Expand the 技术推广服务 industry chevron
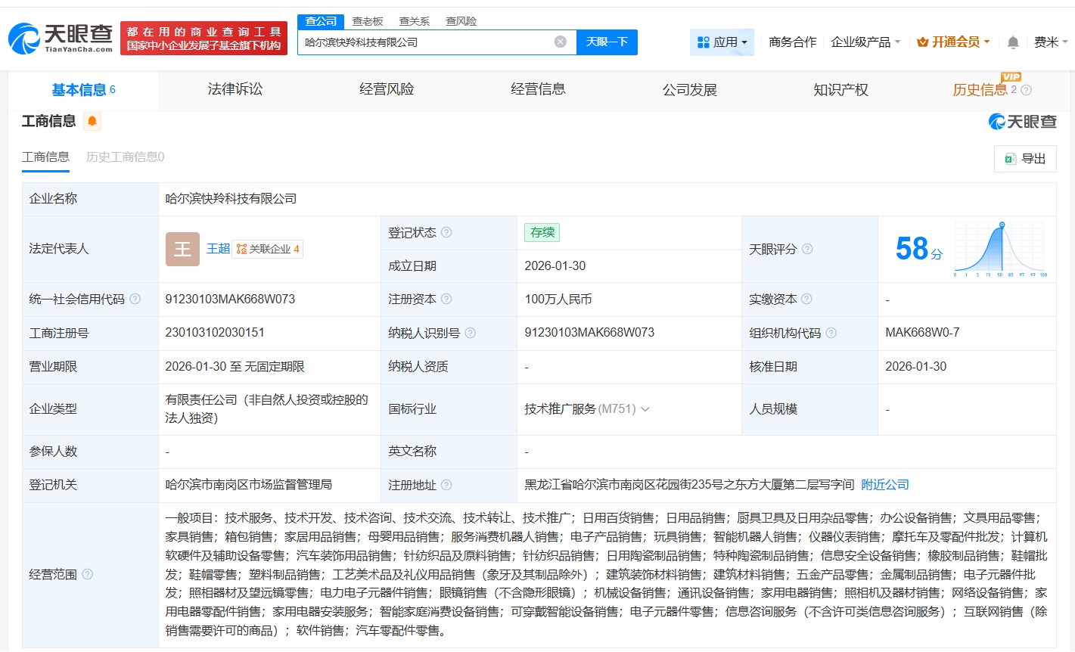Viewport: 1075px width, 652px height. [x=645, y=409]
